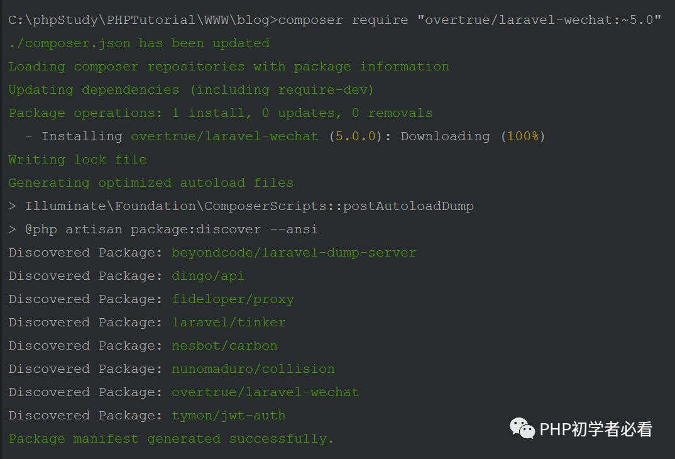Screen dimensions: 675x459
Task: Click discovered package nunomaduro/collision
Action: pyautogui.click(x=253, y=369)
